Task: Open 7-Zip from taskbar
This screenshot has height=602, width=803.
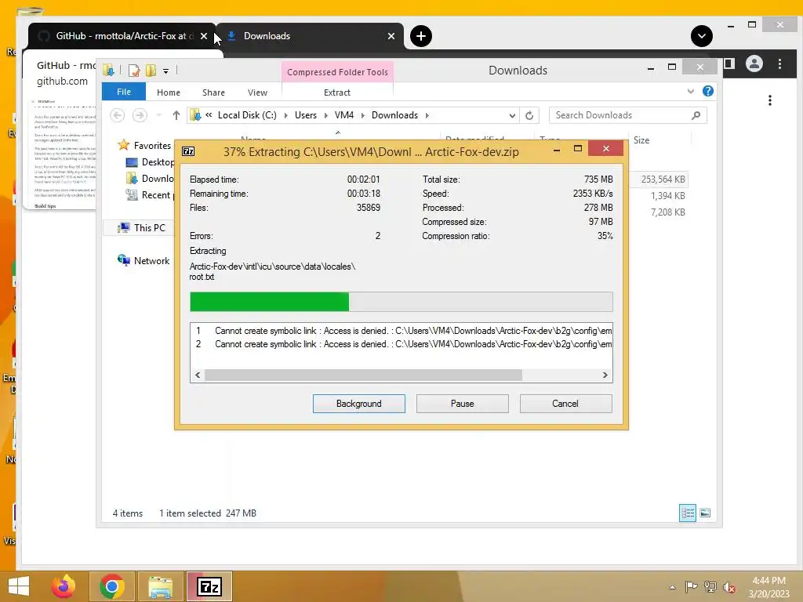Action: click(x=209, y=586)
